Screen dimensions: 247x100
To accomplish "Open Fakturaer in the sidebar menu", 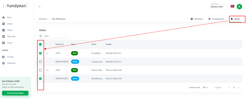I will click(11, 36).
